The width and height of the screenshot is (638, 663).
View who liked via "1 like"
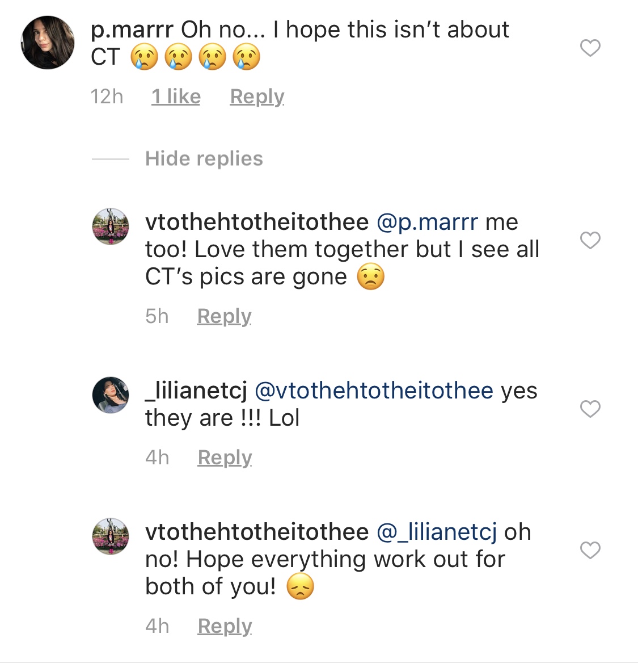[x=176, y=97]
